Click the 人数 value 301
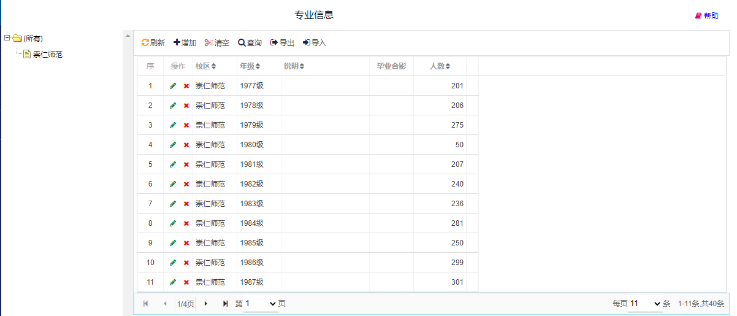This screenshot has height=316, width=737. point(457,282)
